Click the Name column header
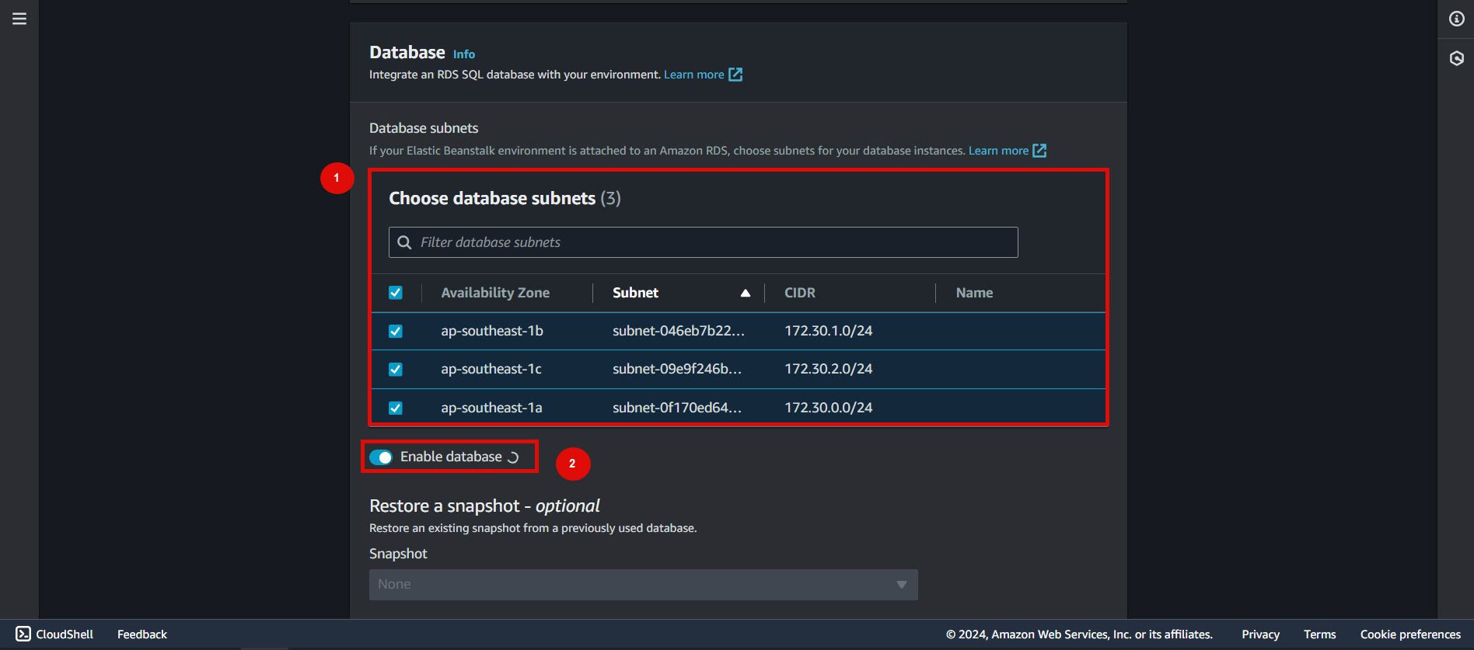The height and width of the screenshot is (650, 1474). 974,293
